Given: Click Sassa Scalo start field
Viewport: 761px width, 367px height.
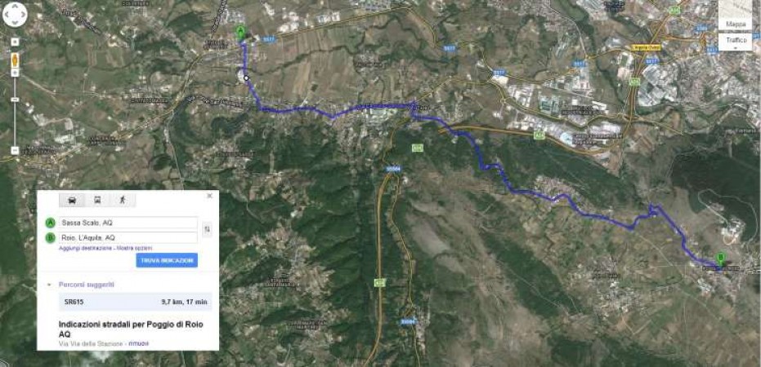Looking at the screenshot, I should click(128, 223).
